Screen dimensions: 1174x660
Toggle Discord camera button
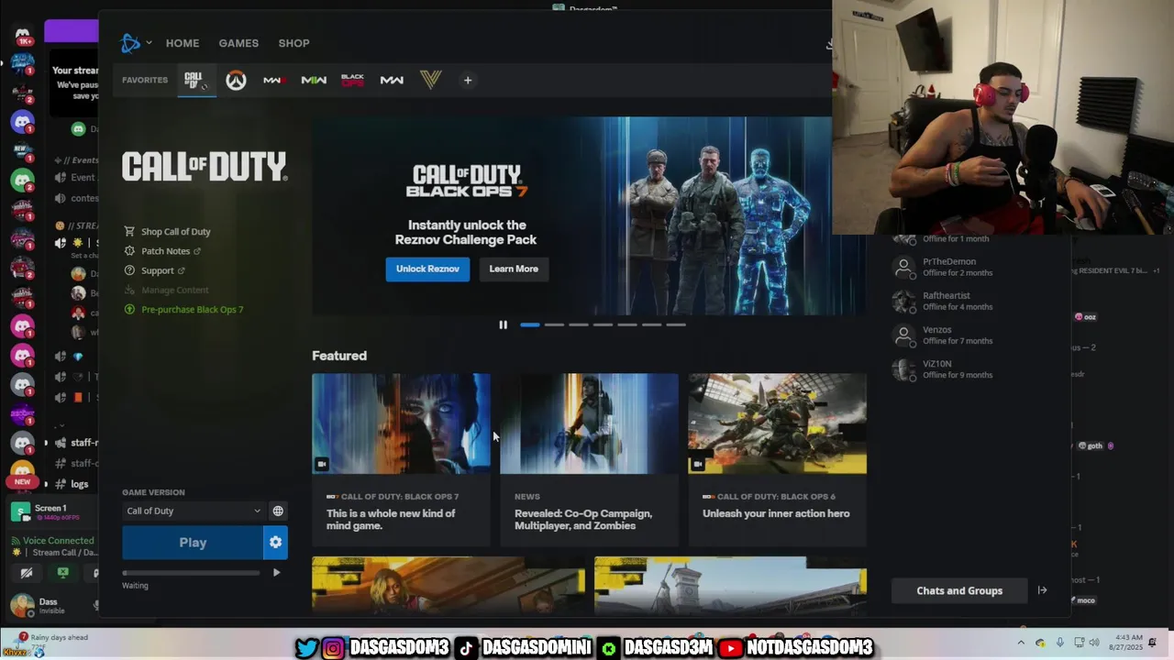27,573
